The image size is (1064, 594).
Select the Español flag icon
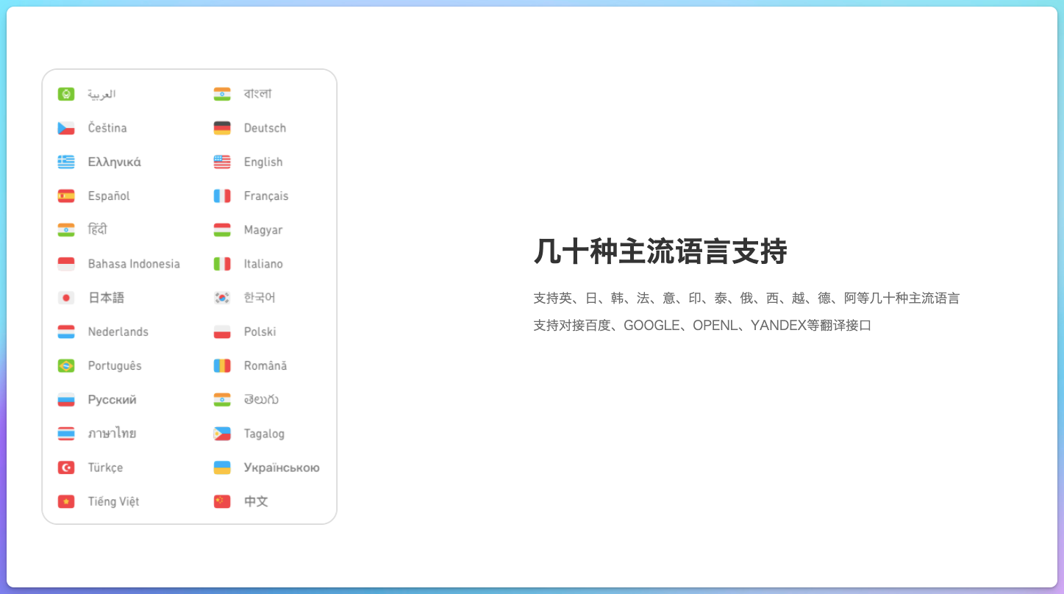66,196
